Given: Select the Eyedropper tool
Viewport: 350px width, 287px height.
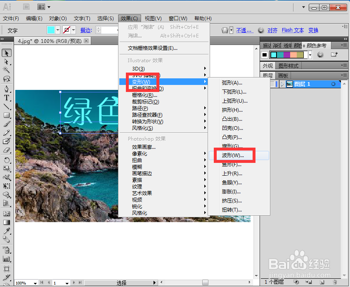Looking at the screenshot, I should [x=6, y=231].
